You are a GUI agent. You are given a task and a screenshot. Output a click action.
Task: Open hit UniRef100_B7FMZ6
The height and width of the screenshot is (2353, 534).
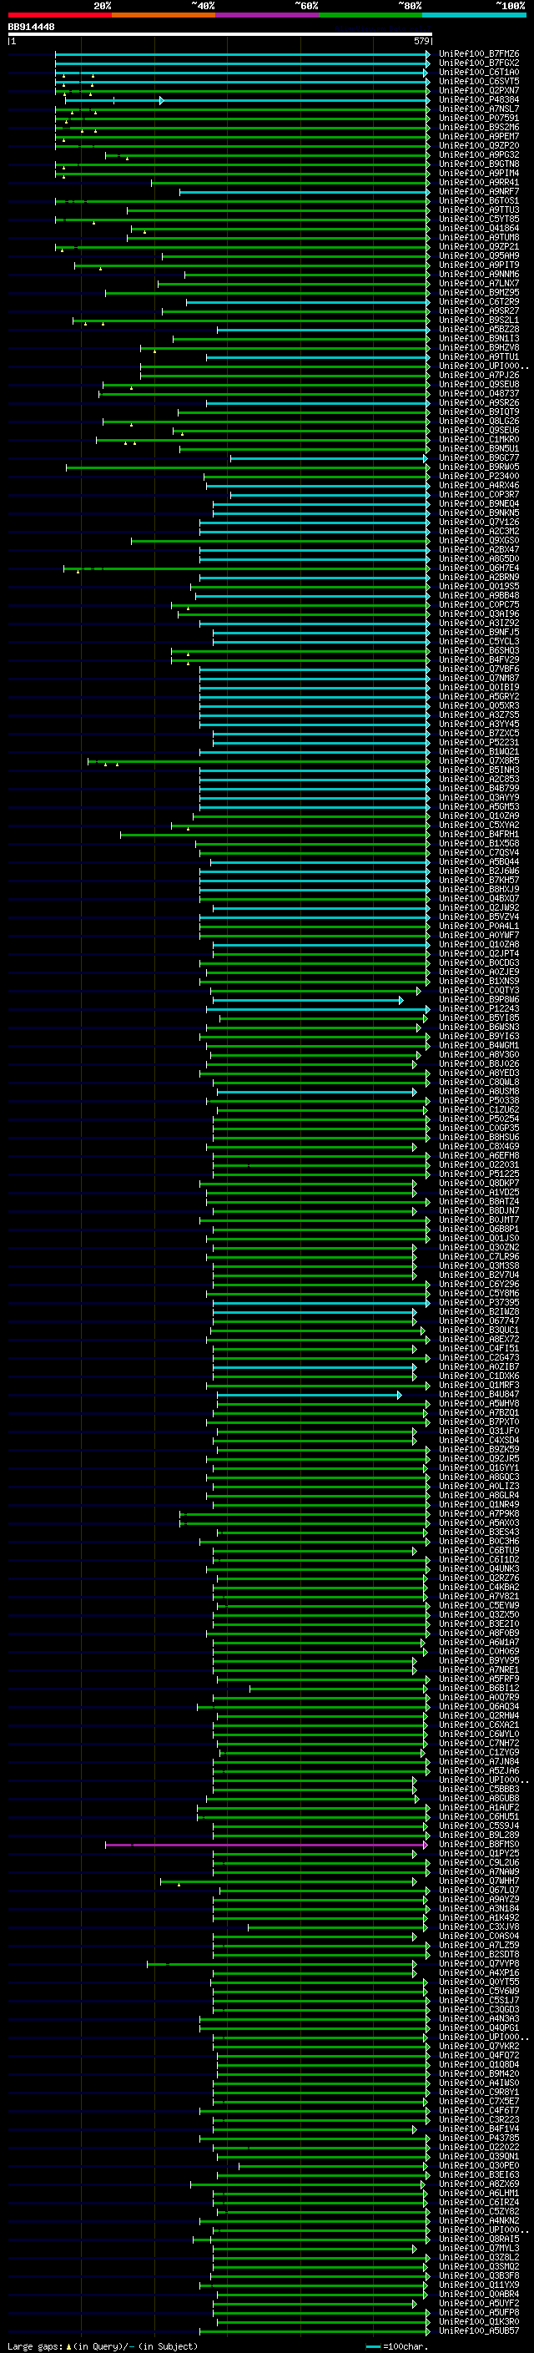pyautogui.click(x=478, y=54)
